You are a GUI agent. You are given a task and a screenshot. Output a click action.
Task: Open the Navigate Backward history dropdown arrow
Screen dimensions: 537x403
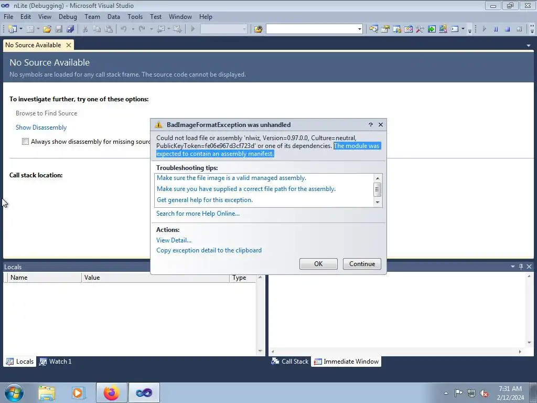(169, 29)
